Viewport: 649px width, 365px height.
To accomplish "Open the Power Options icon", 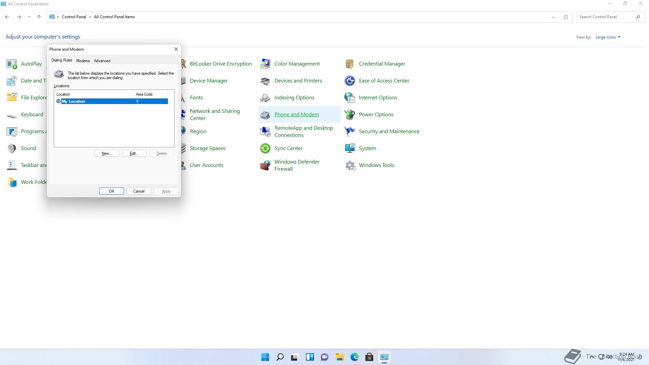I will [x=350, y=115].
